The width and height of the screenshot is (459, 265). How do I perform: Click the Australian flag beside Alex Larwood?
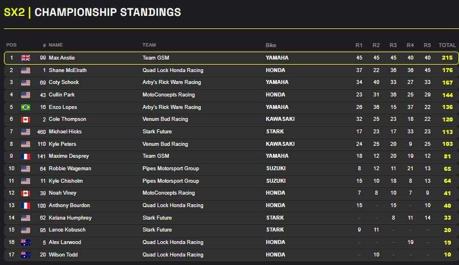click(26, 242)
